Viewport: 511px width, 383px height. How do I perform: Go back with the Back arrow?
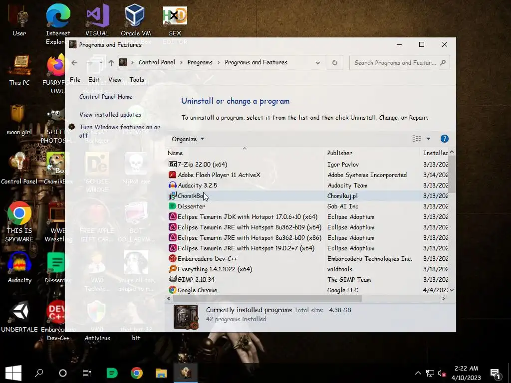[74, 63]
